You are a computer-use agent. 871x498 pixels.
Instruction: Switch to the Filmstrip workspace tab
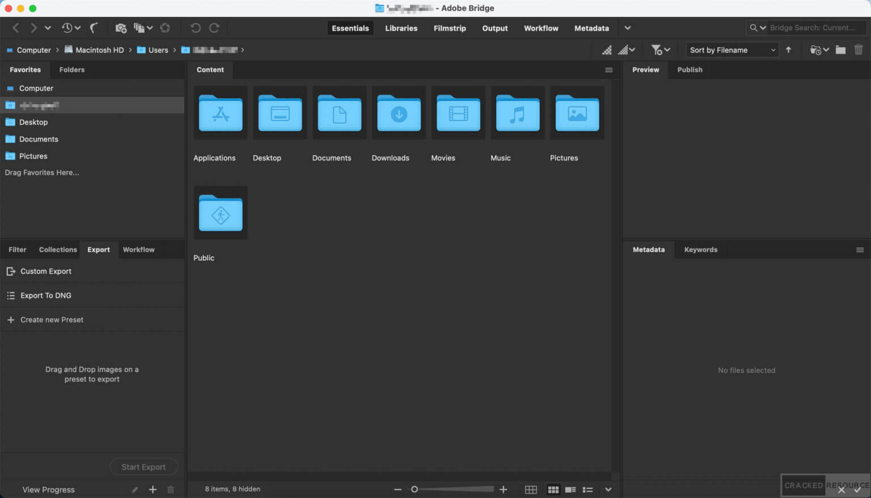450,28
